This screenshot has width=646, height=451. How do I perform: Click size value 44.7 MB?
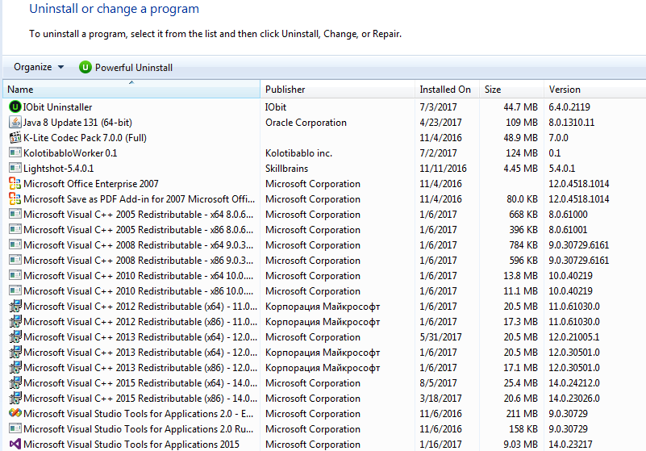point(520,107)
